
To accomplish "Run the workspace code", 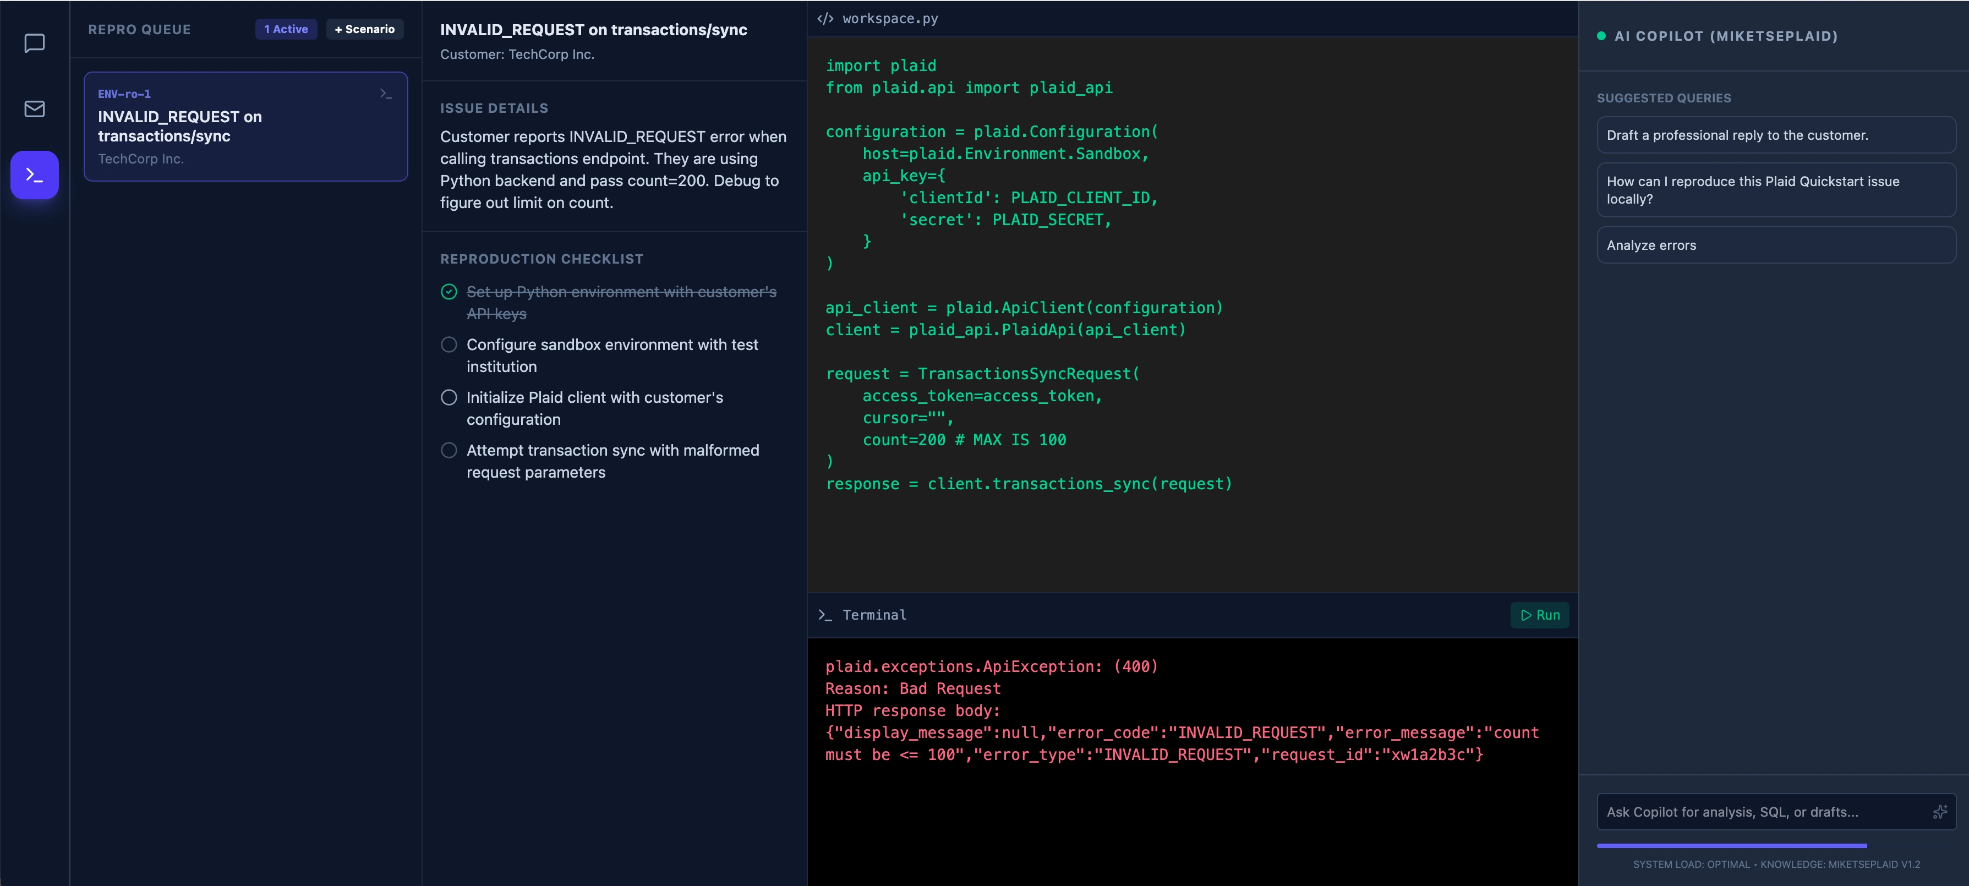I will point(1539,615).
